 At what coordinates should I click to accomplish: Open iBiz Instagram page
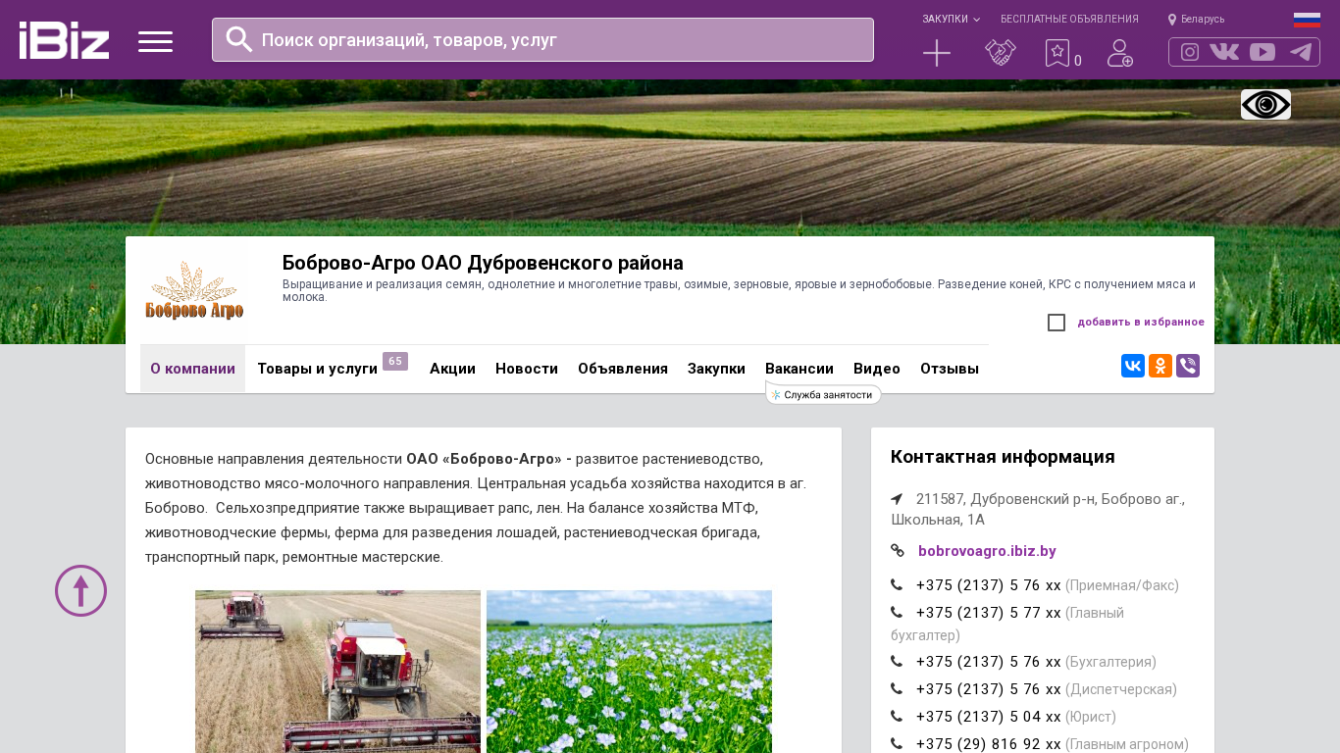point(1190,52)
